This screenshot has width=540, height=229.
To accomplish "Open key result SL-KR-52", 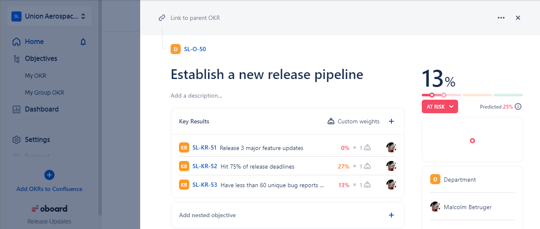I will pos(205,166).
